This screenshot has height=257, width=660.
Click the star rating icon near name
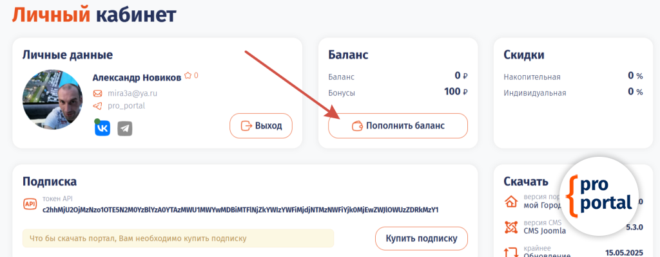pyautogui.click(x=188, y=76)
